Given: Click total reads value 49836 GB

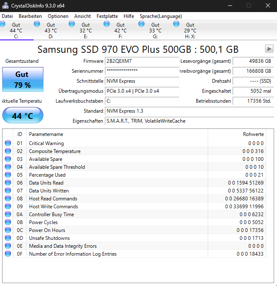Looking at the screenshot, I should click(253, 61).
